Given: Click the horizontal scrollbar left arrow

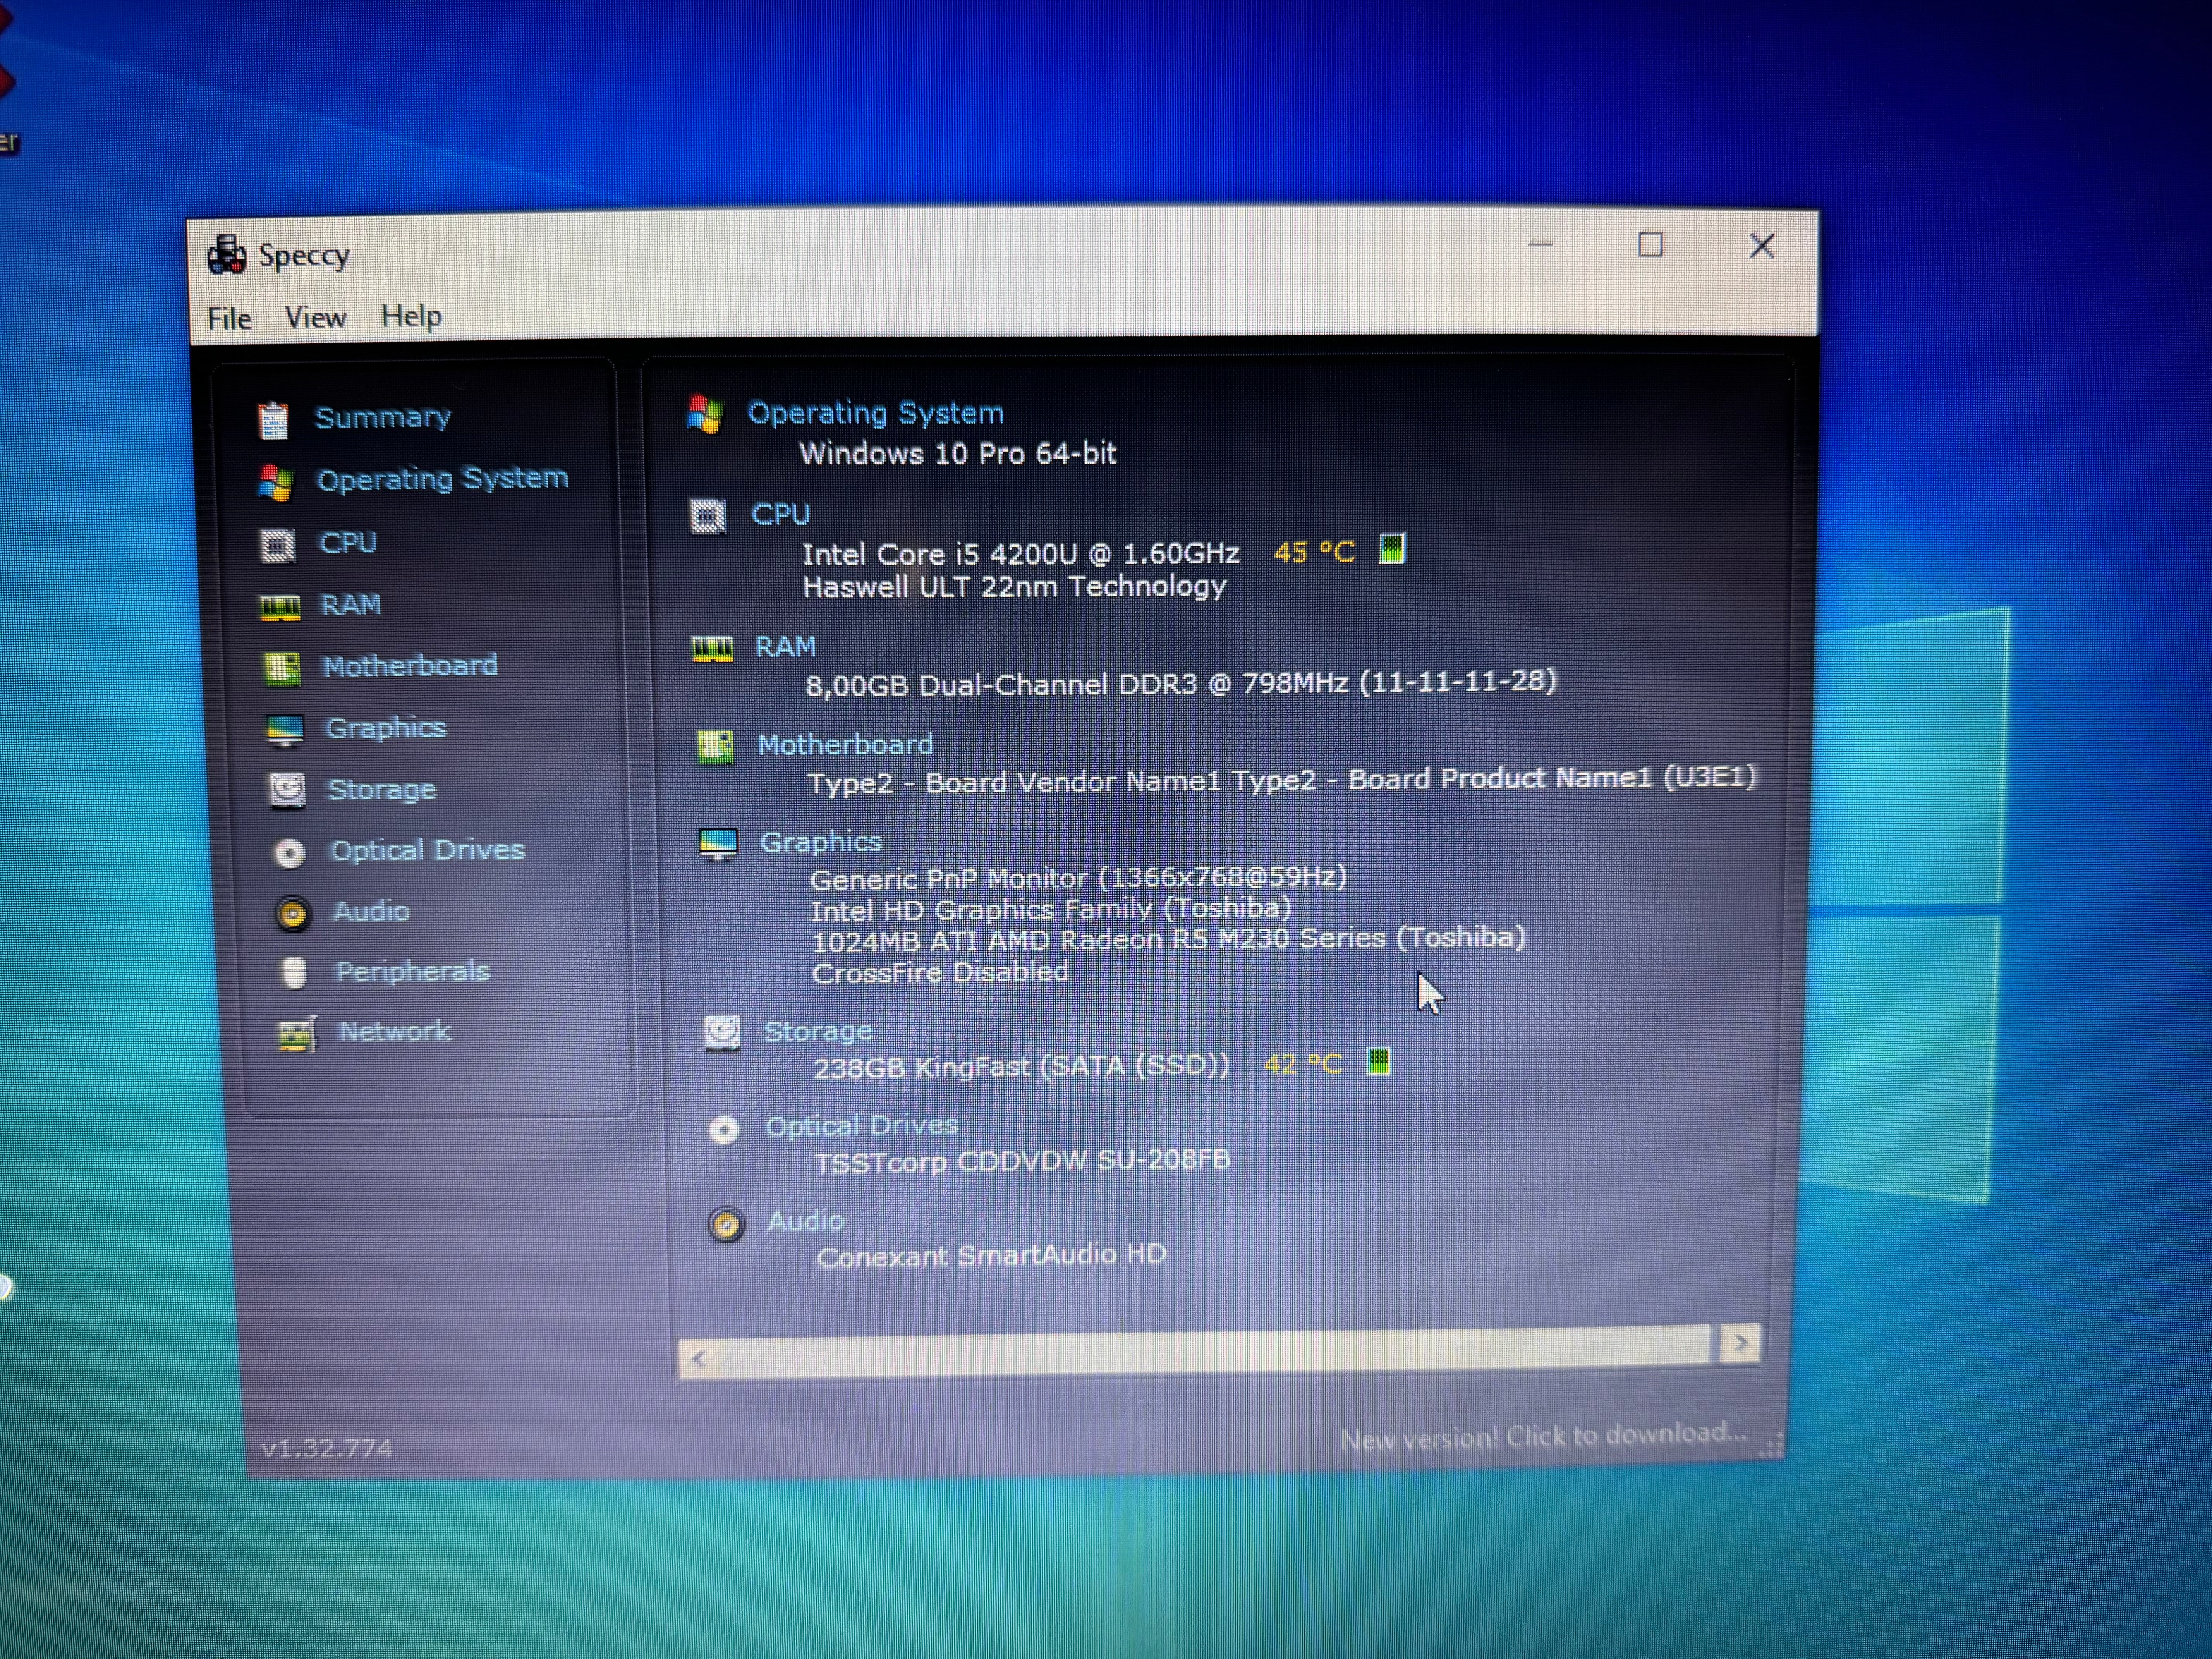Looking at the screenshot, I should click(699, 1359).
